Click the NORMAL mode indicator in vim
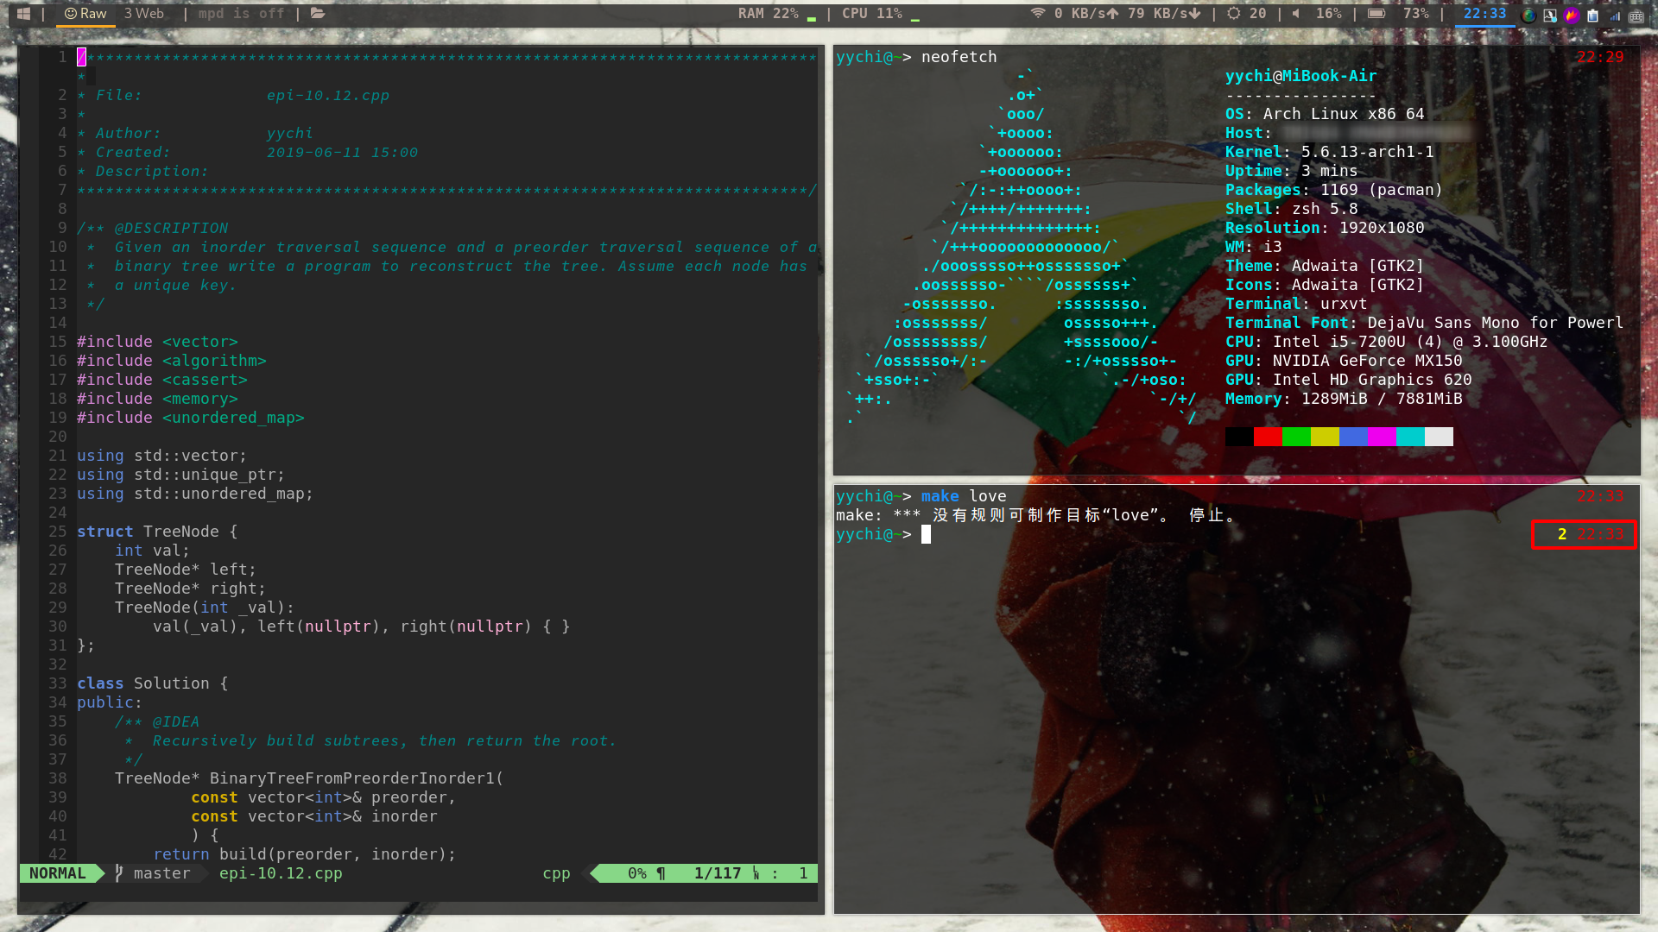 click(x=57, y=873)
